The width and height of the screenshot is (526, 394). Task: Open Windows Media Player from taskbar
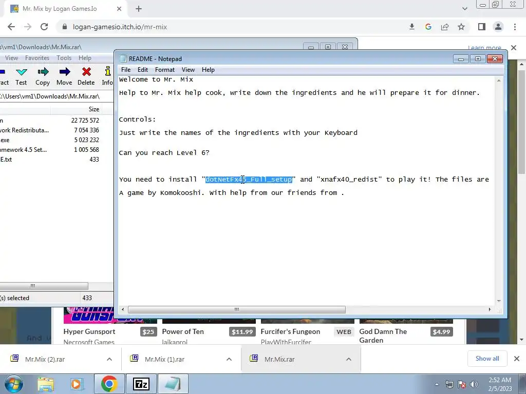[x=76, y=384]
